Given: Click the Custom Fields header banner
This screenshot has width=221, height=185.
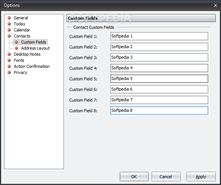Looking at the screenshot, I should click(x=141, y=18).
